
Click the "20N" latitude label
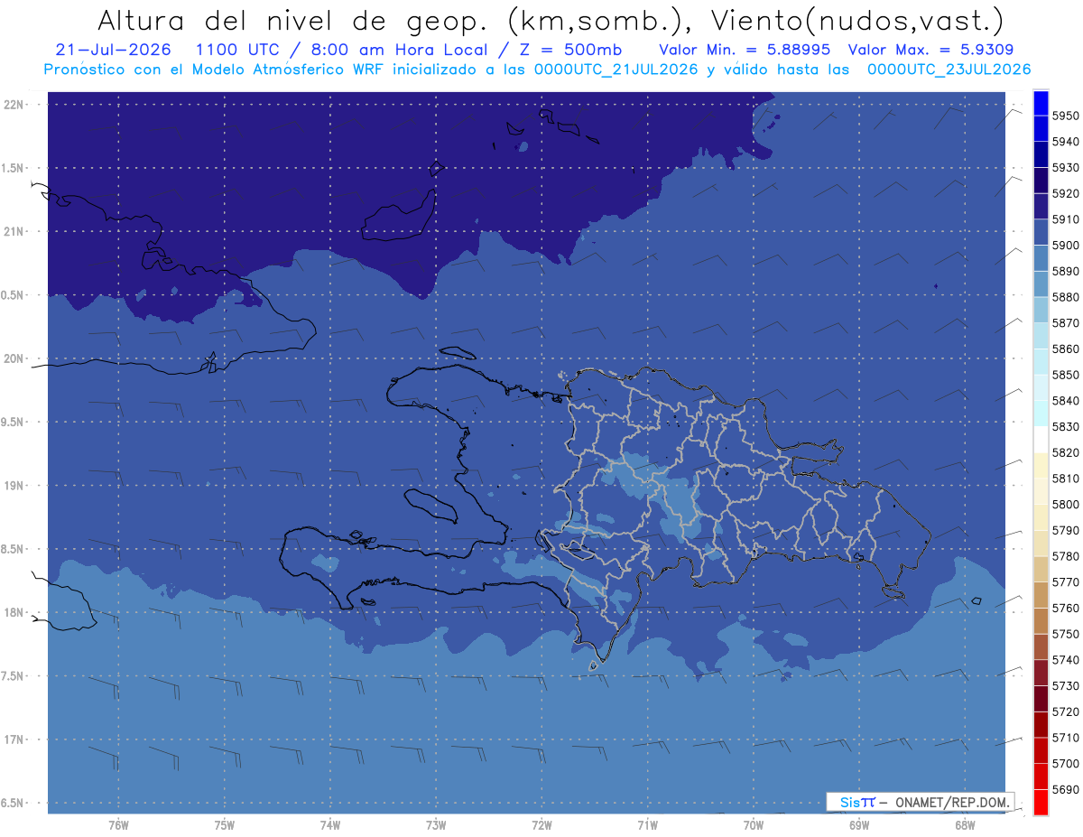pos(14,358)
